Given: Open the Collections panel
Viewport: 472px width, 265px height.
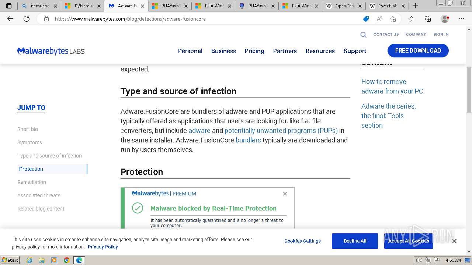Looking at the screenshot, I should [x=428, y=19].
